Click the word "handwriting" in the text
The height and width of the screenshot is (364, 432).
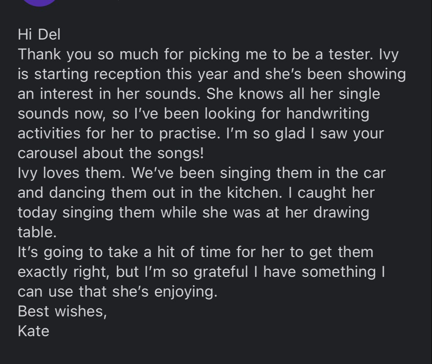[328, 114]
